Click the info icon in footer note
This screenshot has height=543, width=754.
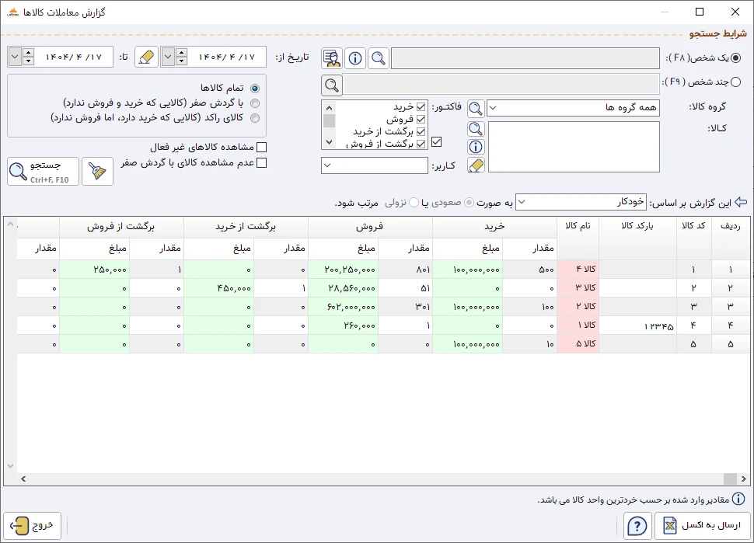pyautogui.click(x=738, y=499)
